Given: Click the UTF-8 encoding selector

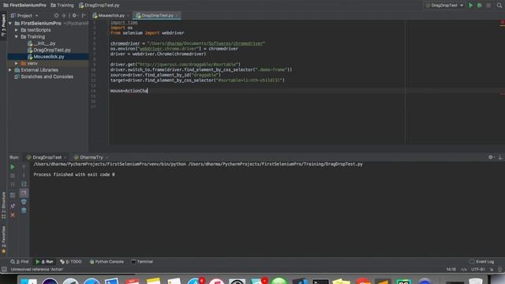Looking at the screenshot, I should 477,270.
